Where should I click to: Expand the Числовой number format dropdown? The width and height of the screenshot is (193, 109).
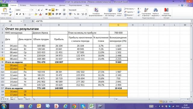pos(86,10)
